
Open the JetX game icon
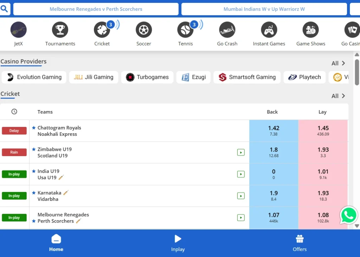18,30
